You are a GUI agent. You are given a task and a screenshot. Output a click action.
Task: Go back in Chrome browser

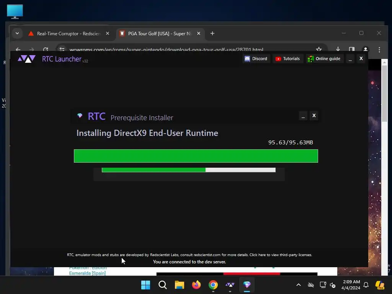18,49
